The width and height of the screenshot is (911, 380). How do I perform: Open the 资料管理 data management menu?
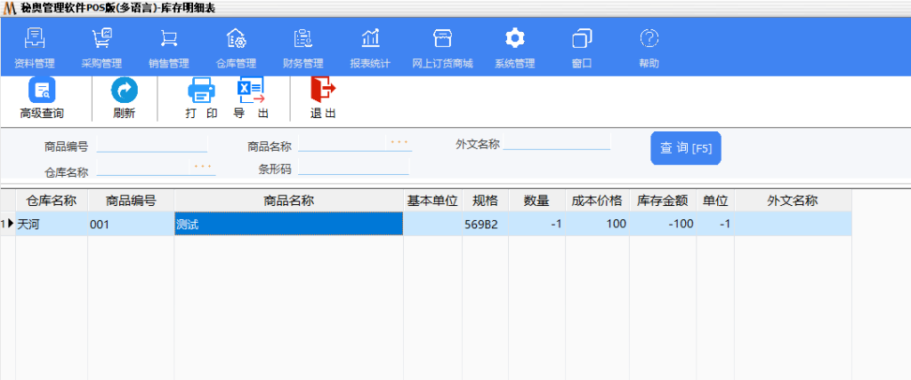[x=35, y=48]
